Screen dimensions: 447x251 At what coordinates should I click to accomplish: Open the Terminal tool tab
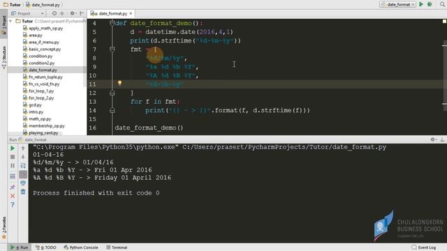coord(117,248)
